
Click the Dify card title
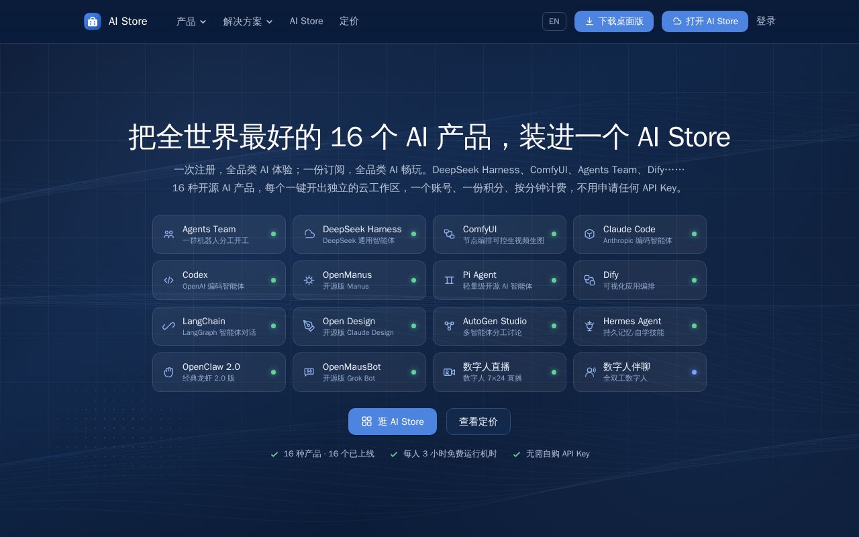611,275
